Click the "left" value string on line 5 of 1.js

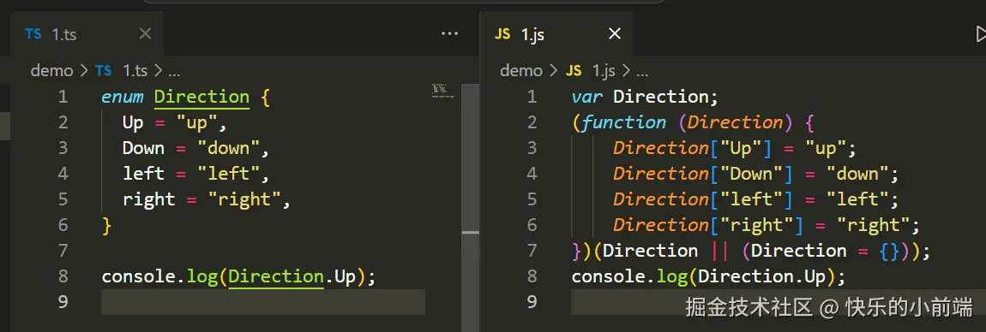pyautogui.click(x=857, y=199)
